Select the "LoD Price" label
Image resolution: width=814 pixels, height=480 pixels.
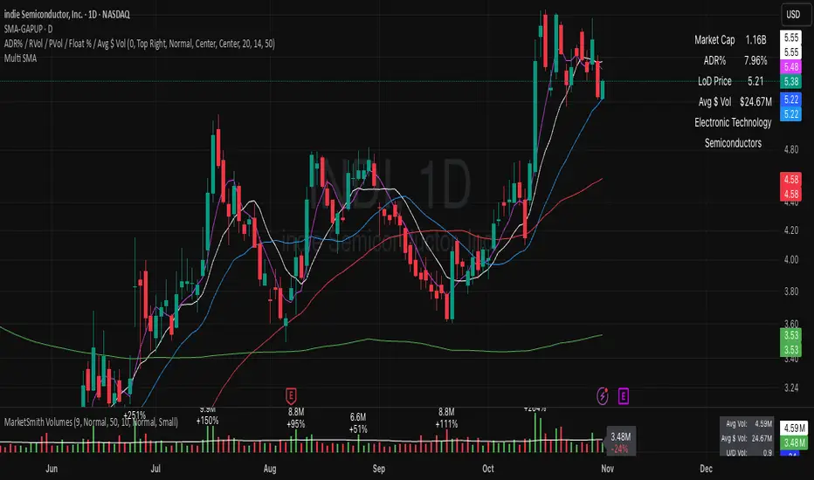714,81
